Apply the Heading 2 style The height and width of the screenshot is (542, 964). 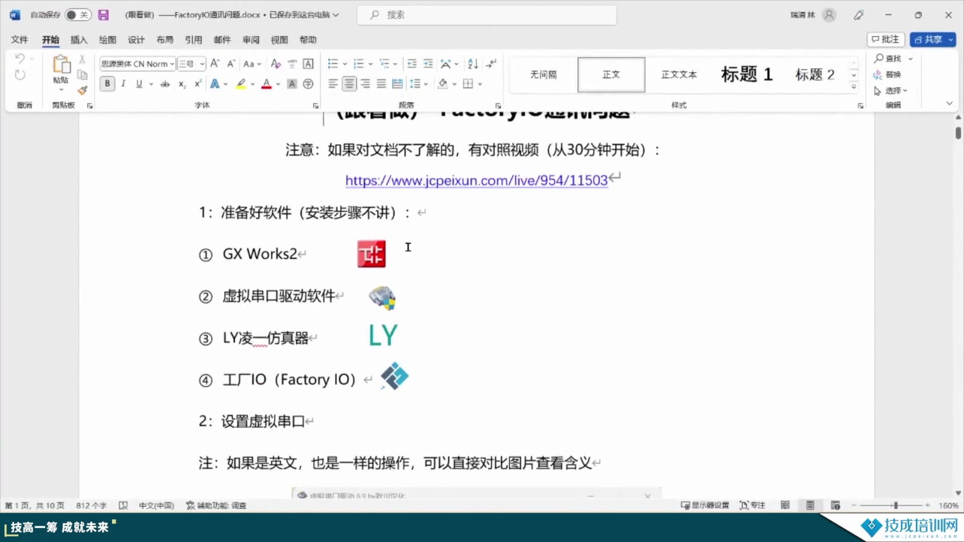[815, 75]
